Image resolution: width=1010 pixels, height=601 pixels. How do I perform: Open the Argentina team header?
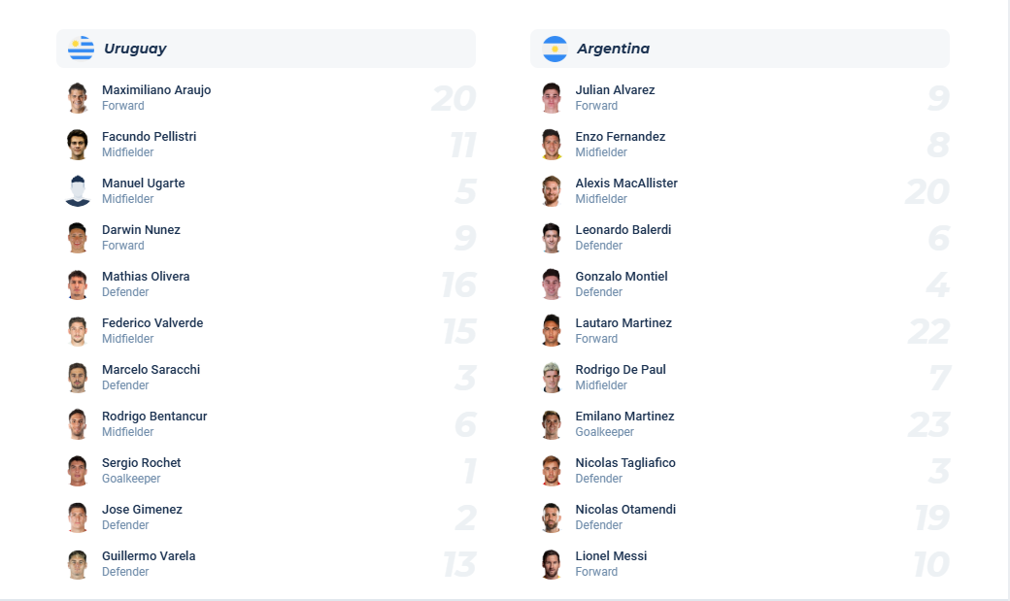point(738,48)
